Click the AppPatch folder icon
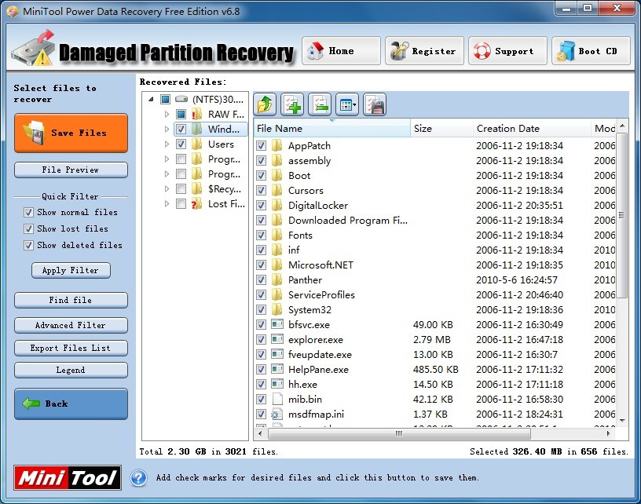The image size is (641, 504). pyautogui.click(x=277, y=145)
